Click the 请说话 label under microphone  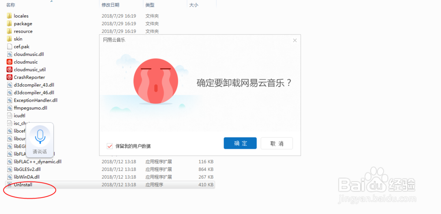click(40, 151)
